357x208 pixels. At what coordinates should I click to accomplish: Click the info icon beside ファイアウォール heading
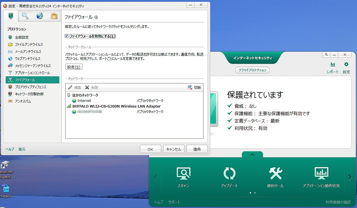96,17
